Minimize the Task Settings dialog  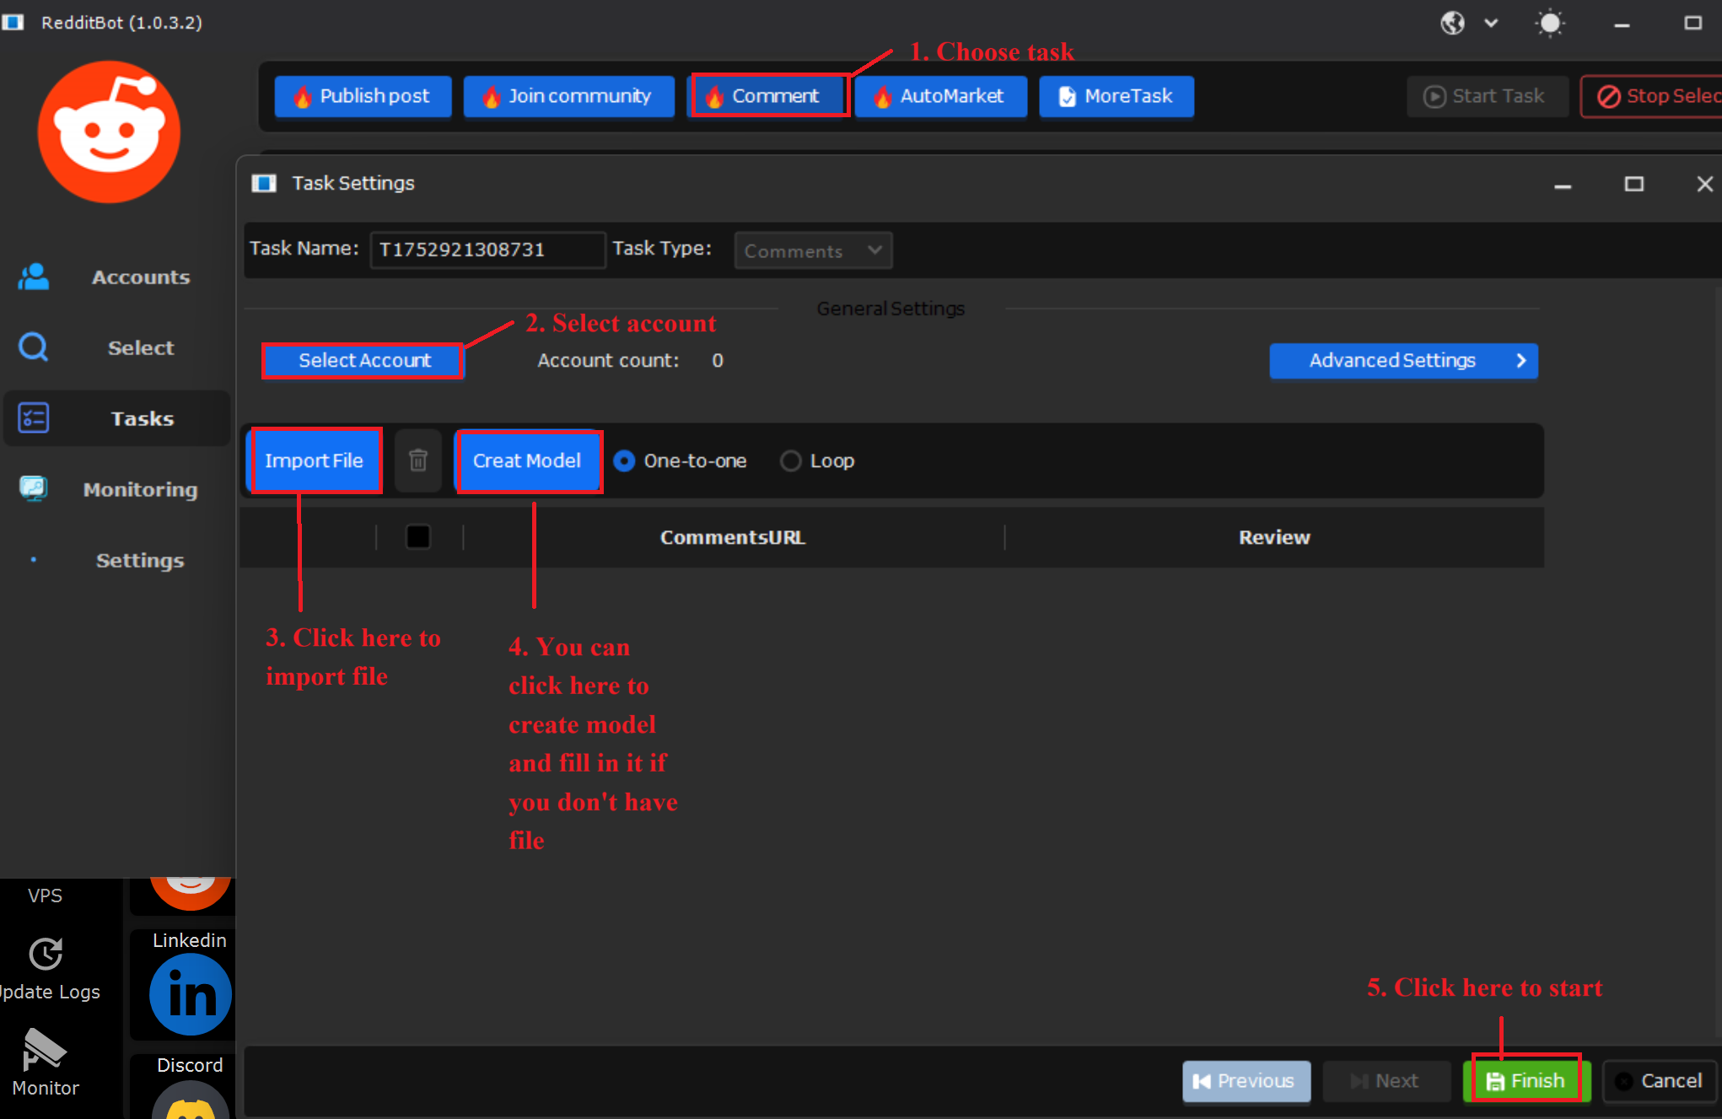tap(1563, 186)
